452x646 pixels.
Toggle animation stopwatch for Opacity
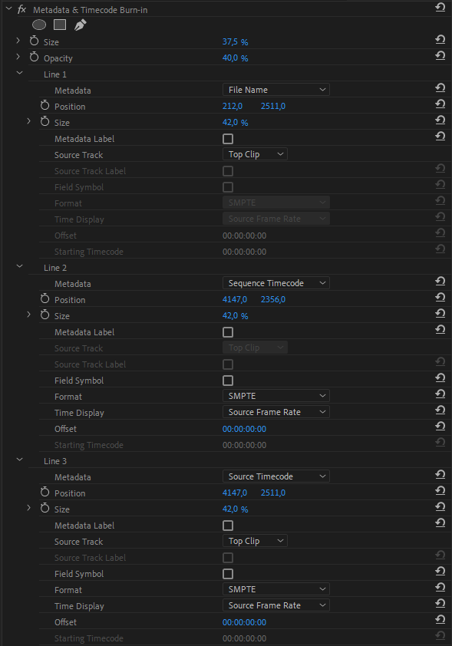click(35, 58)
